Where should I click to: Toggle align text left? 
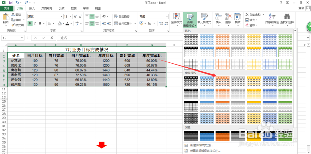pyautogui.click(x=87, y=24)
